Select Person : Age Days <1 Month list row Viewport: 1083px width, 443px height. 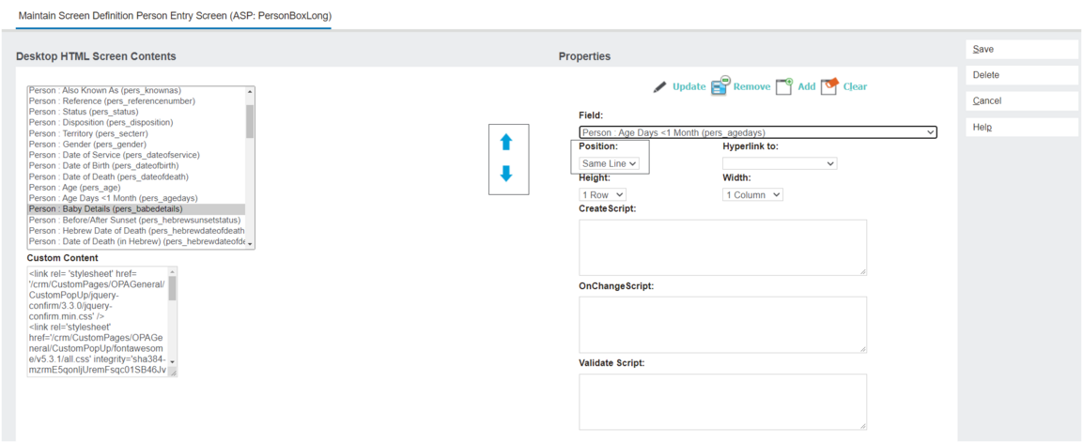point(136,198)
